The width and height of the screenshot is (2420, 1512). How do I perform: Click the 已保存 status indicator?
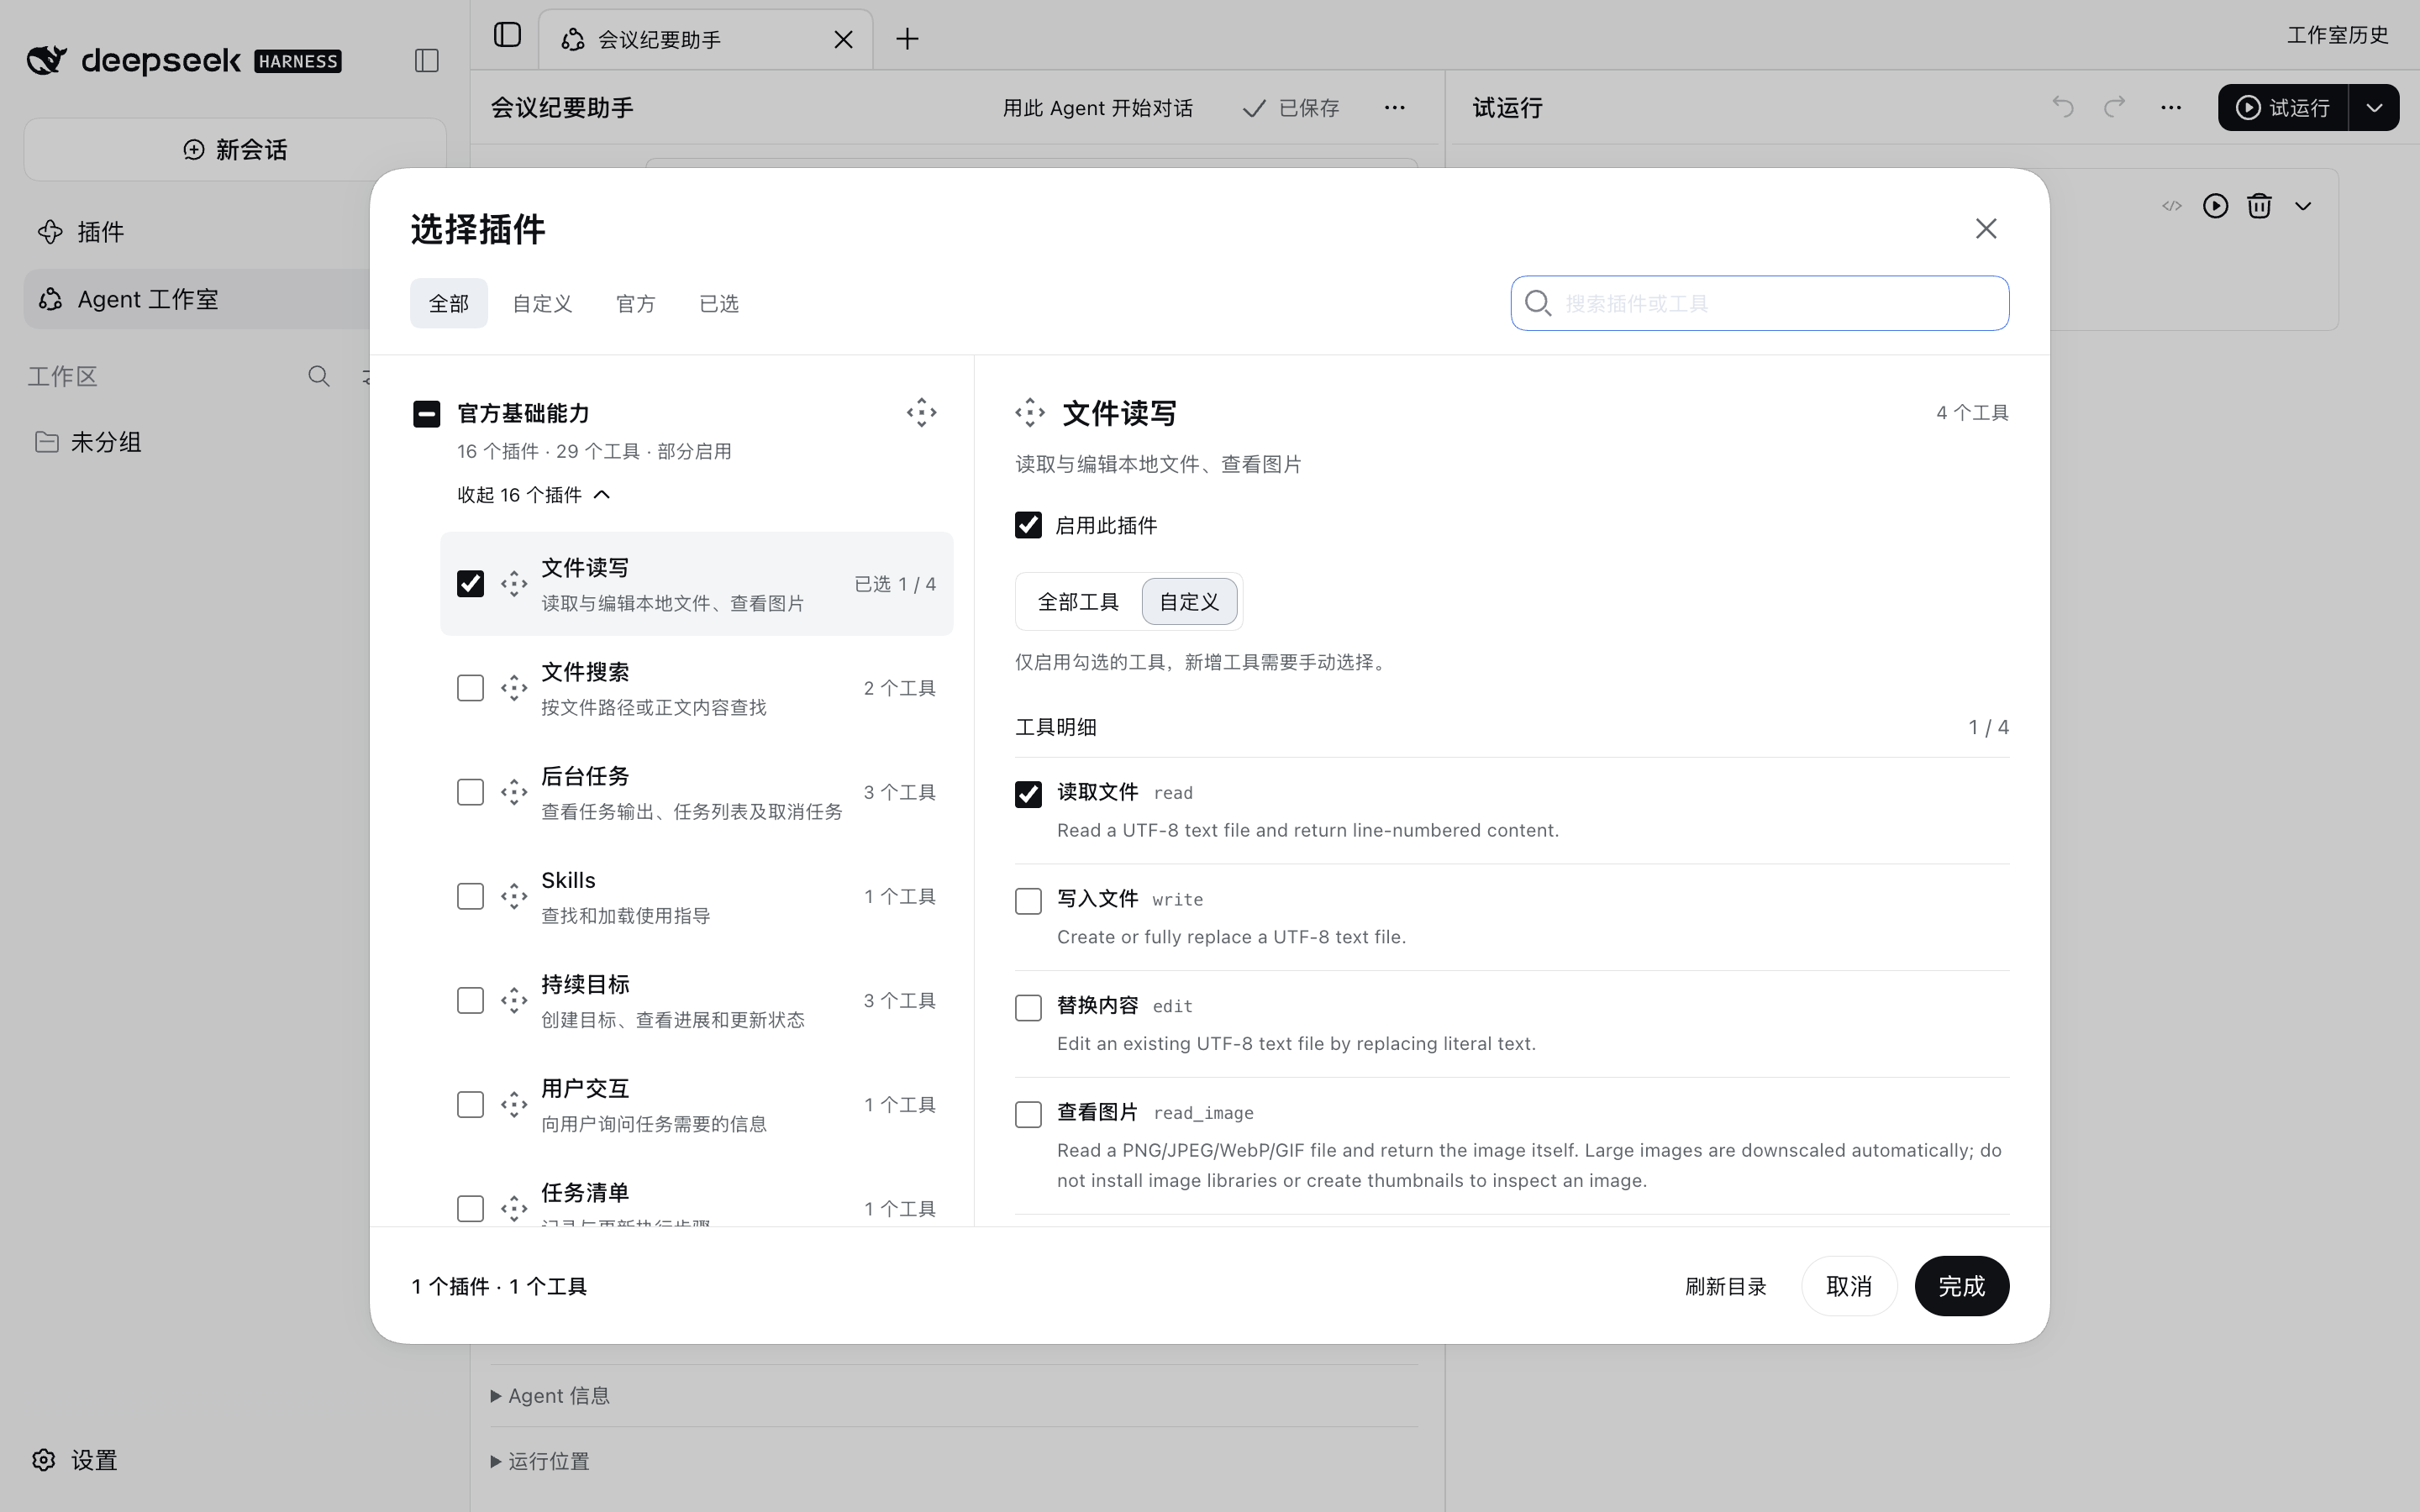[1290, 108]
